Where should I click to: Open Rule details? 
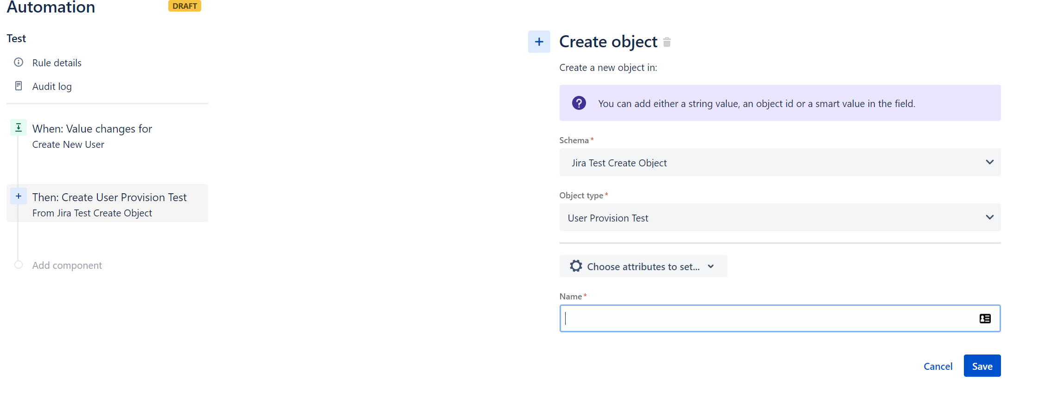(x=57, y=63)
